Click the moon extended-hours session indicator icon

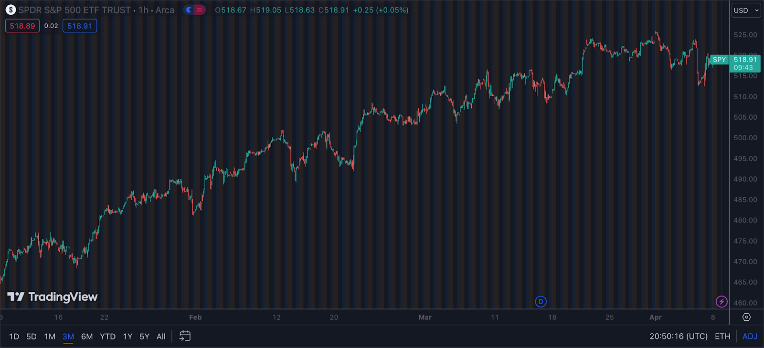tap(189, 10)
